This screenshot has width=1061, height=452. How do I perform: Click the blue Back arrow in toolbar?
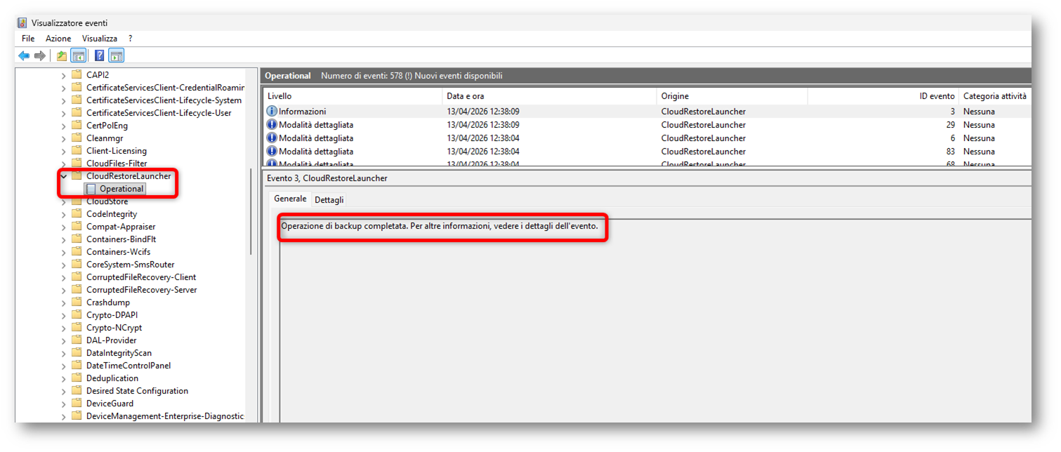[x=24, y=56]
